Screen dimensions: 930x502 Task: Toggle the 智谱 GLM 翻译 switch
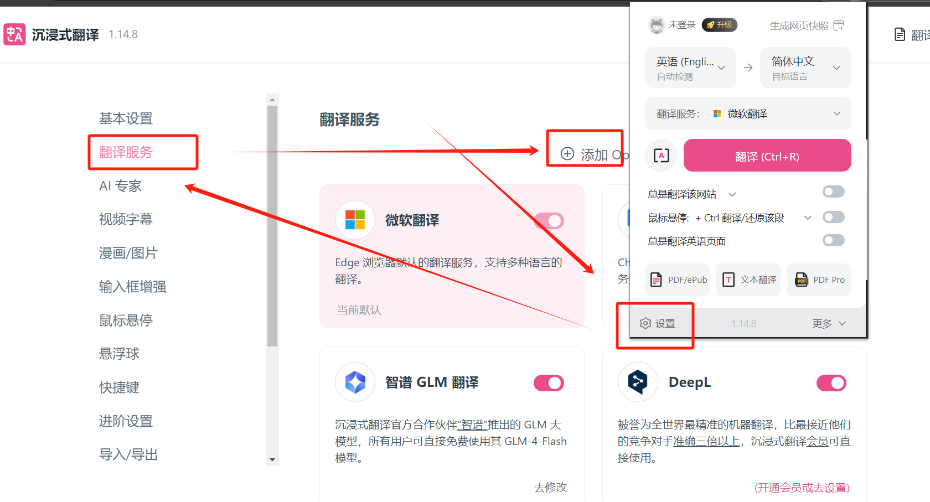click(549, 383)
